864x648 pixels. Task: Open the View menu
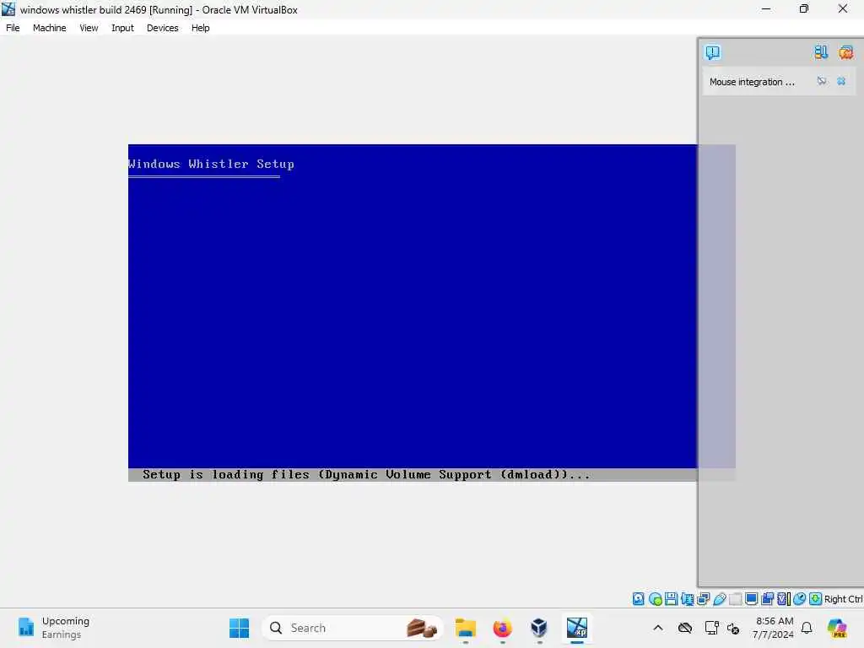pyautogui.click(x=89, y=28)
